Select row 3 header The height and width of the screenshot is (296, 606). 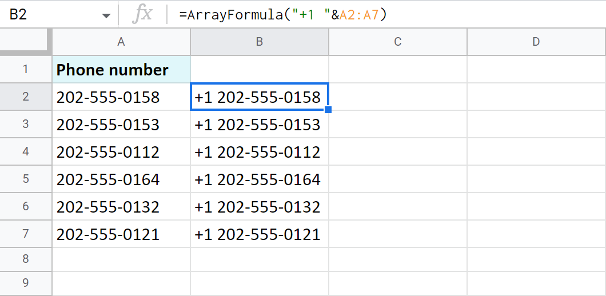26,124
